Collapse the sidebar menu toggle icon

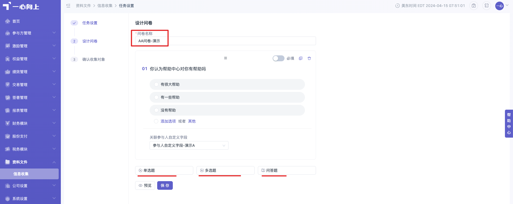pos(68,6)
